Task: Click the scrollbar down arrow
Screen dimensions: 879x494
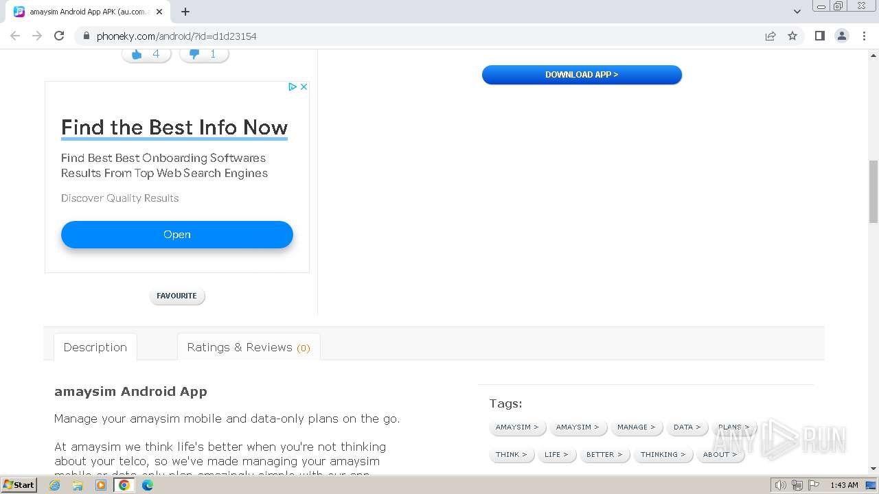Action: (x=874, y=469)
